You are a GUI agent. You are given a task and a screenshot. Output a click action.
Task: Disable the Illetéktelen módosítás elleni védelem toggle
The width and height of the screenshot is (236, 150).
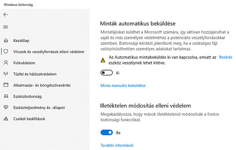[x=107, y=133]
